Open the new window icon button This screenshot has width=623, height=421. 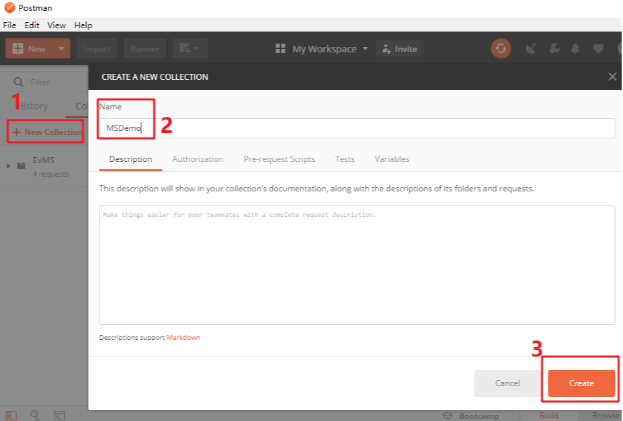pyautogui.click(x=190, y=48)
